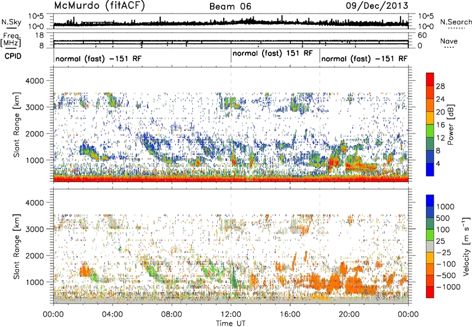This screenshot has height=327, width=472.
Task: Click the '00:00' label at time axis start
Action: point(53,315)
